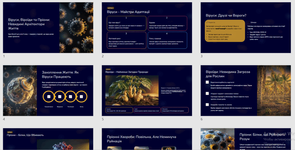Click the yellow 'Користь' box on slide 3
295x150 pixels.
225,31
